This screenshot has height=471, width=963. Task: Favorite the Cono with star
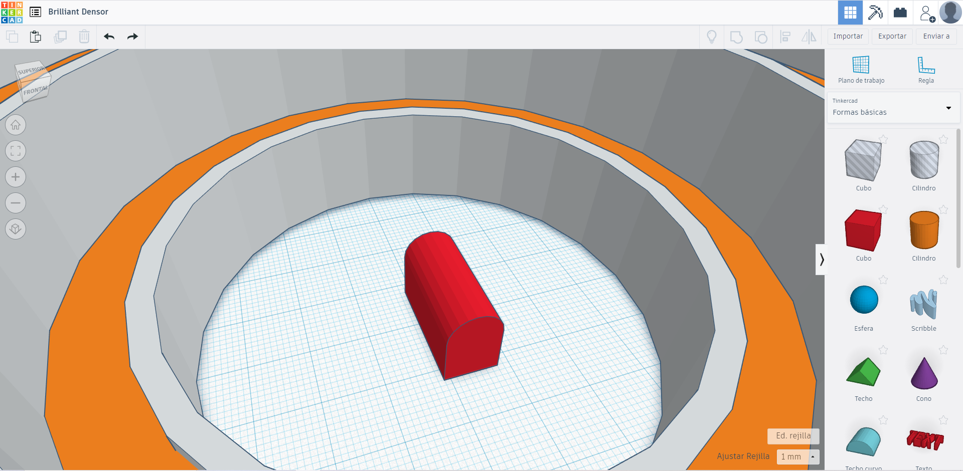943,350
